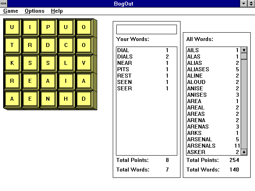The image size is (255, 191).
Task: Open the Game menu
Action: [x=11, y=11]
